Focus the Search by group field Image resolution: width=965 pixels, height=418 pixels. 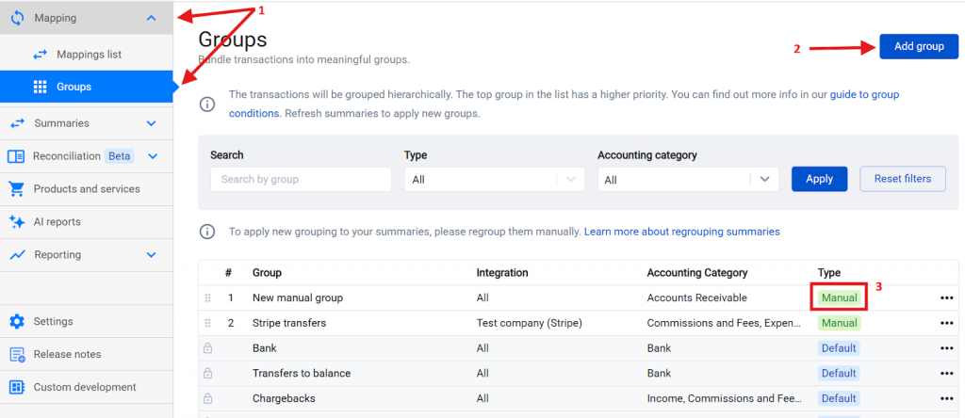[300, 180]
